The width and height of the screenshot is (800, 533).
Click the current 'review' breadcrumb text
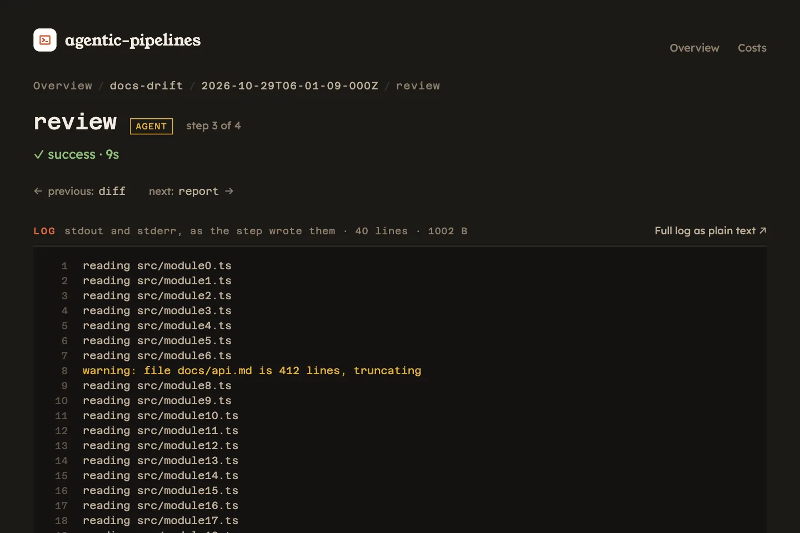[x=418, y=86]
